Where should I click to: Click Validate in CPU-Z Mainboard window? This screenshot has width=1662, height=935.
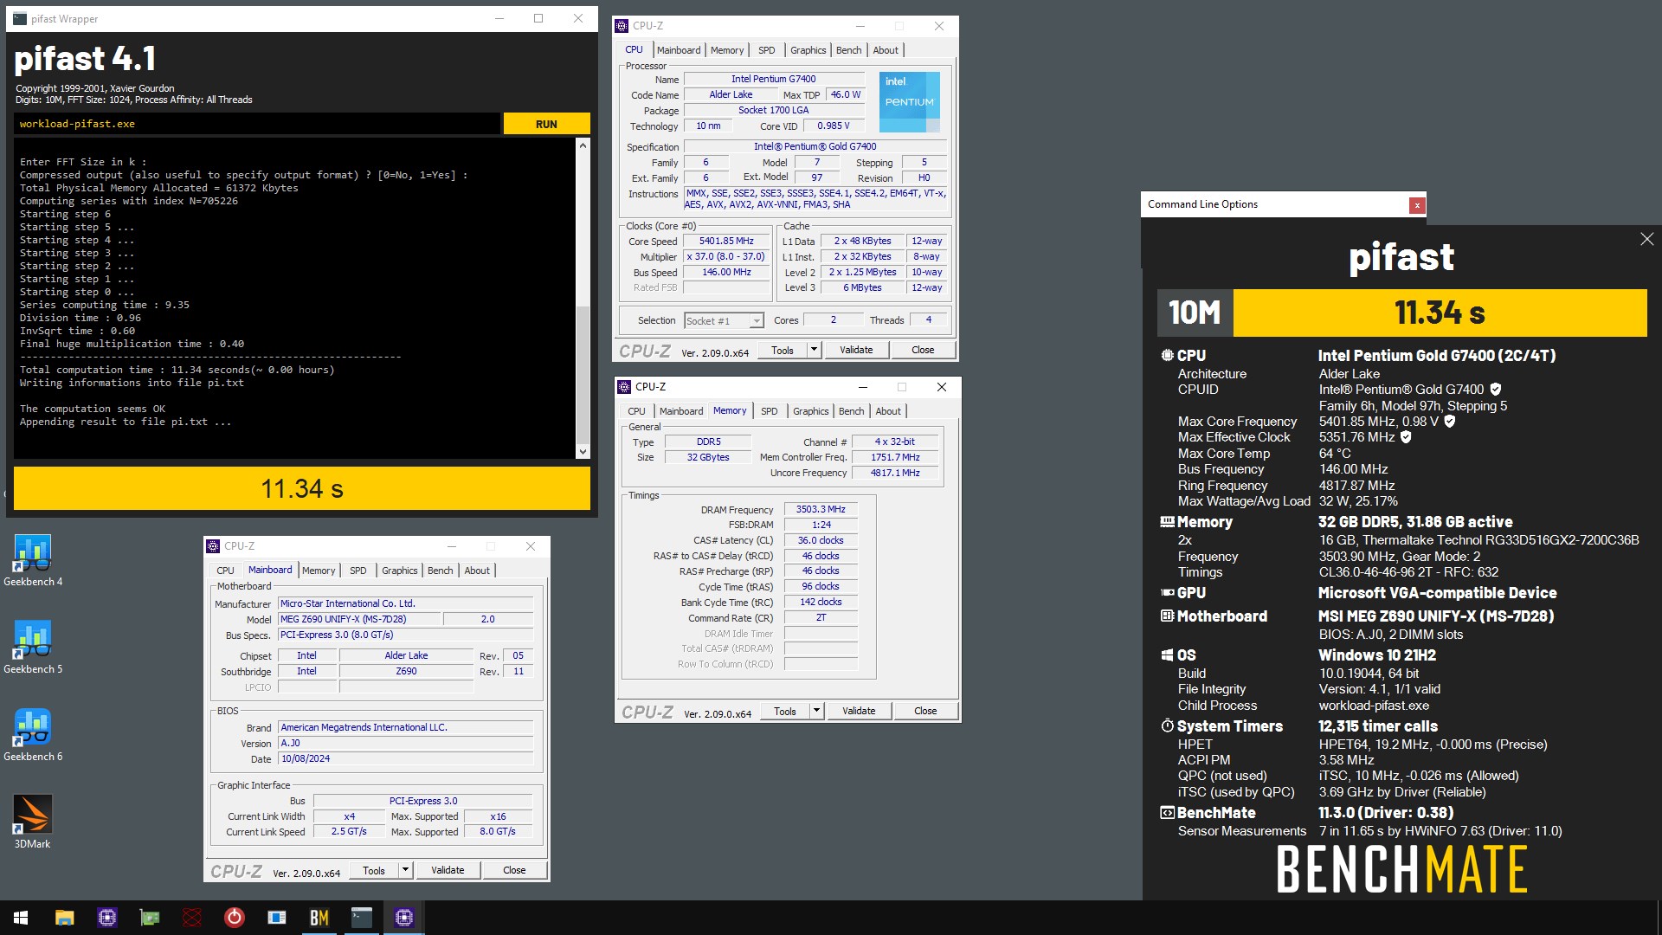(x=448, y=870)
